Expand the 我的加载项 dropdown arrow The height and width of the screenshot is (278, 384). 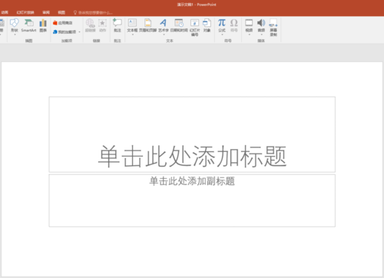79,32
